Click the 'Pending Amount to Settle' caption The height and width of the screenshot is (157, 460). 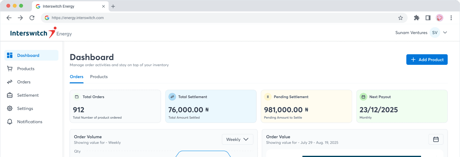(x=283, y=118)
